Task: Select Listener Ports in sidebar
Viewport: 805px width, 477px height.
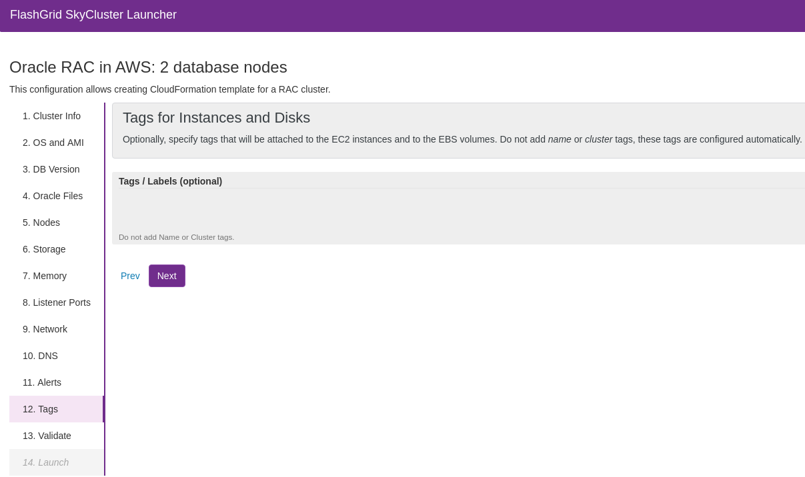Action: [x=57, y=302]
